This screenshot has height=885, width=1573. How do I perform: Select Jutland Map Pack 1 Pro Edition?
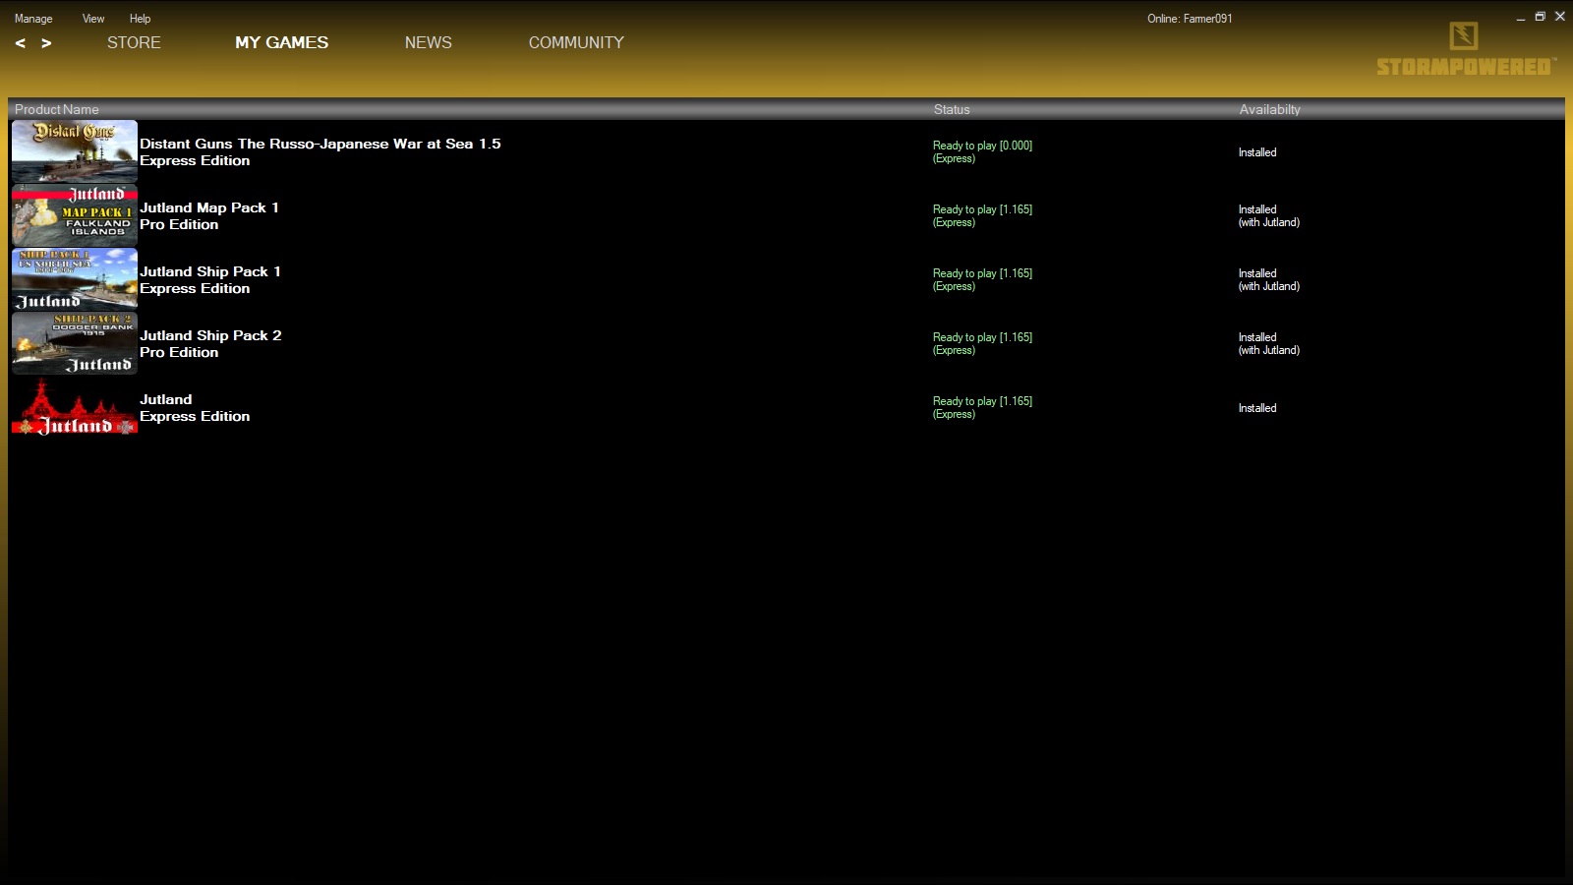click(x=209, y=216)
